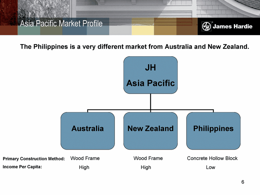Click Wood Frame under New Zealand
Image resolution: width=260 pixels, height=195 pixels.
(148, 158)
